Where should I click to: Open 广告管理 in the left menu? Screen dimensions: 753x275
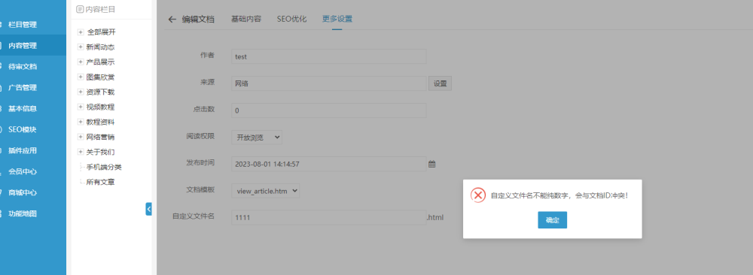[23, 88]
